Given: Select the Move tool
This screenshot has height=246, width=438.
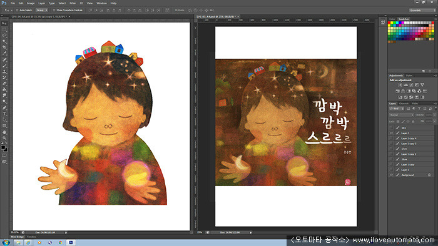Looking at the screenshot, I should [4, 23].
